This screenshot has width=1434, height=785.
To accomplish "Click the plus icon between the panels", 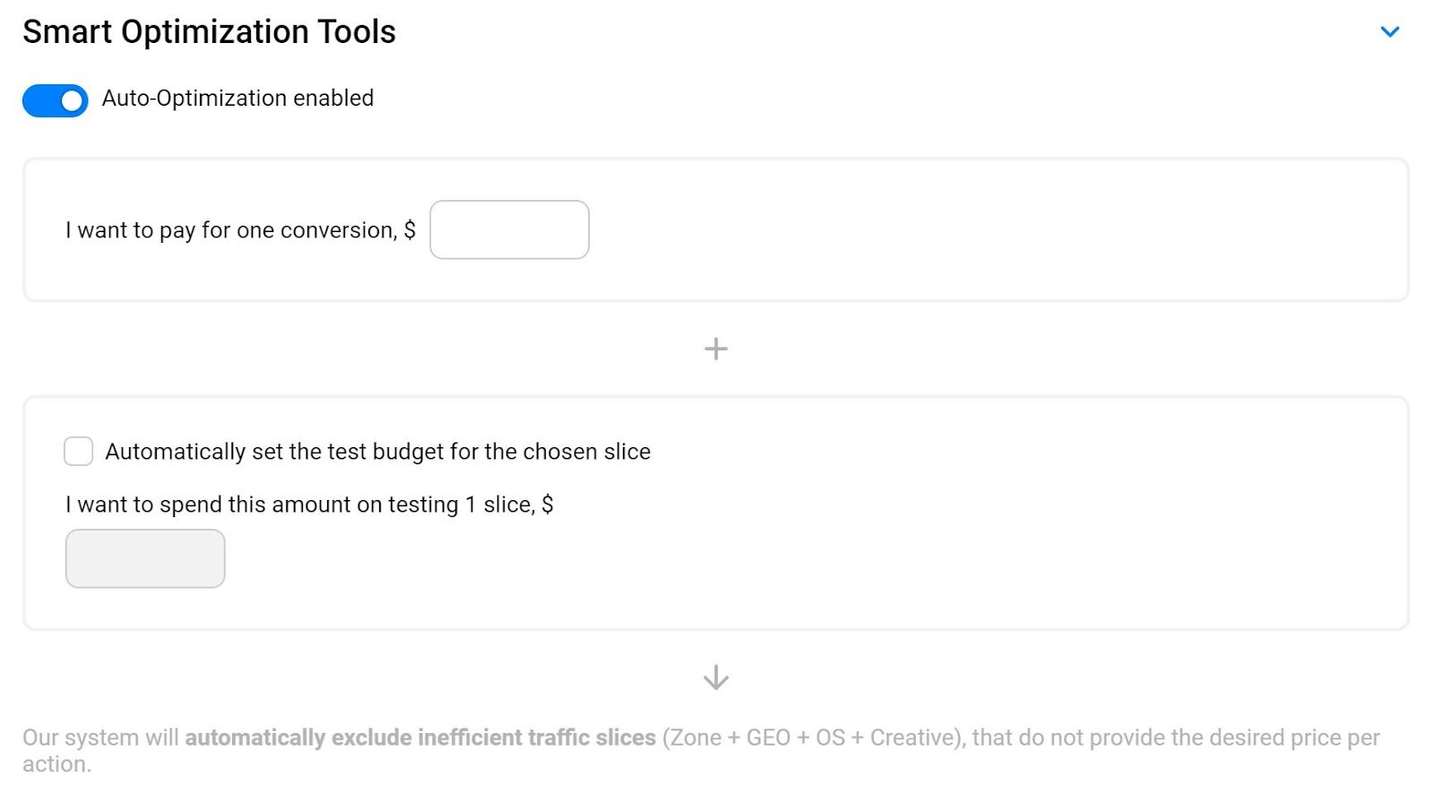I will coord(715,349).
